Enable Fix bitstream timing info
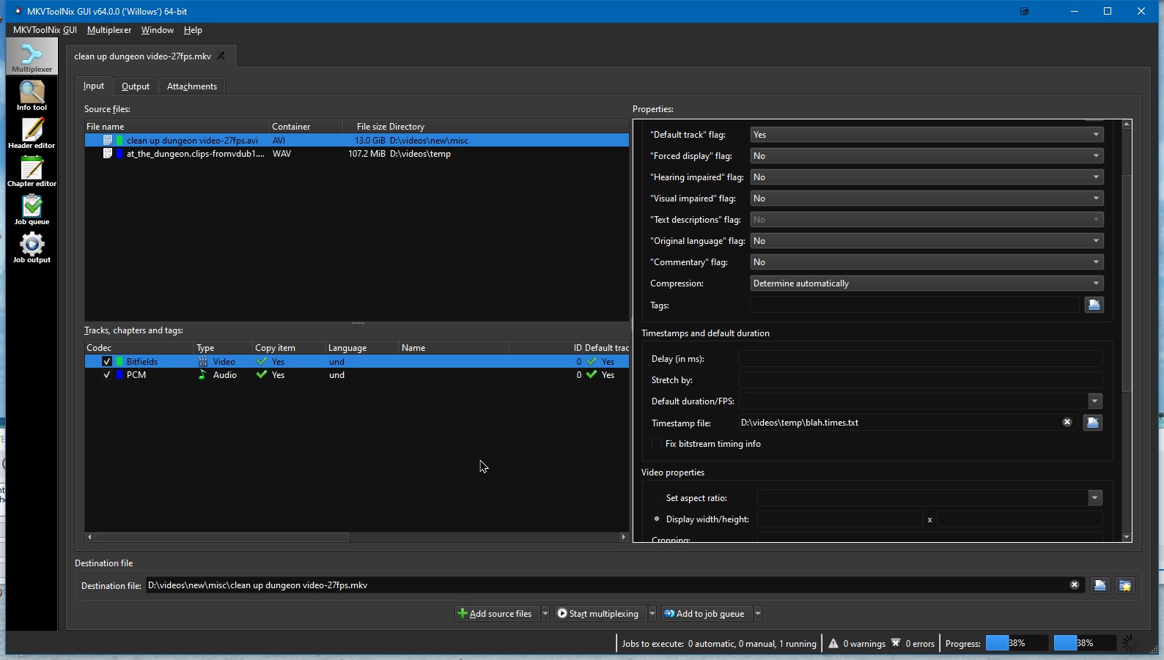Image resolution: width=1164 pixels, height=660 pixels. (x=657, y=444)
